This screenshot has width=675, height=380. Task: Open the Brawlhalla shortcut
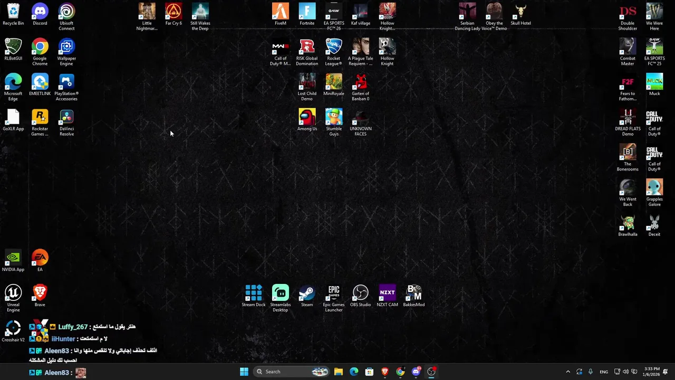click(x=628, y=225)
